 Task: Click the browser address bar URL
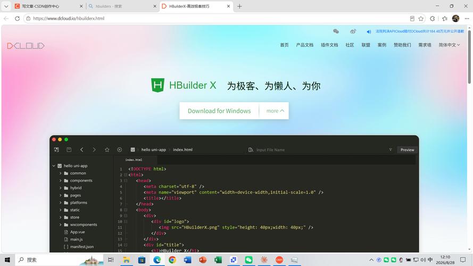tap(69, 19)
